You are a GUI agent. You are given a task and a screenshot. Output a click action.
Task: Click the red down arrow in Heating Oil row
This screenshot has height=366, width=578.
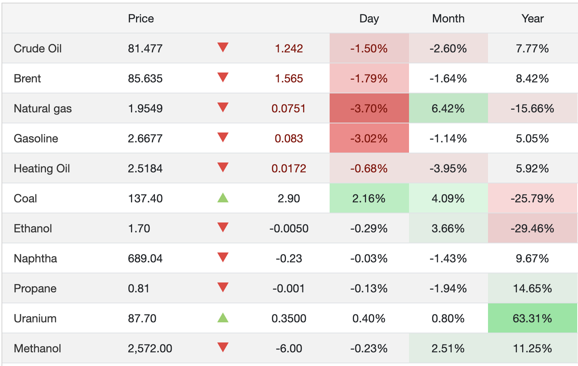point(223,167)
